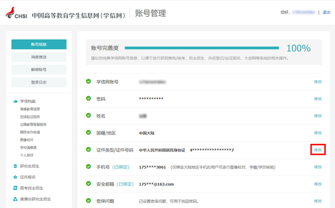Open 在线验证报告
The image size is (335, 208).
tap(30, 117)
